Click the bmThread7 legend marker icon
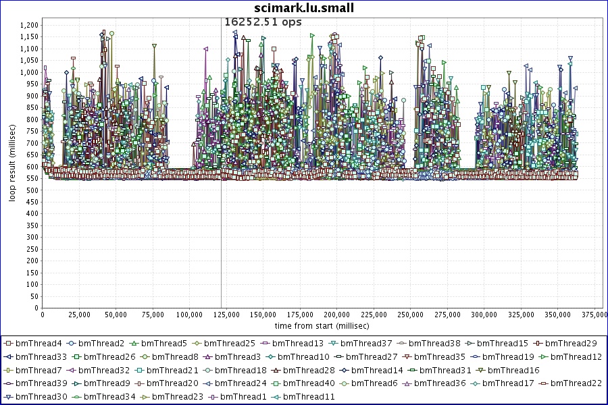This screenshot has width=608, height=405. coord(9,370)
